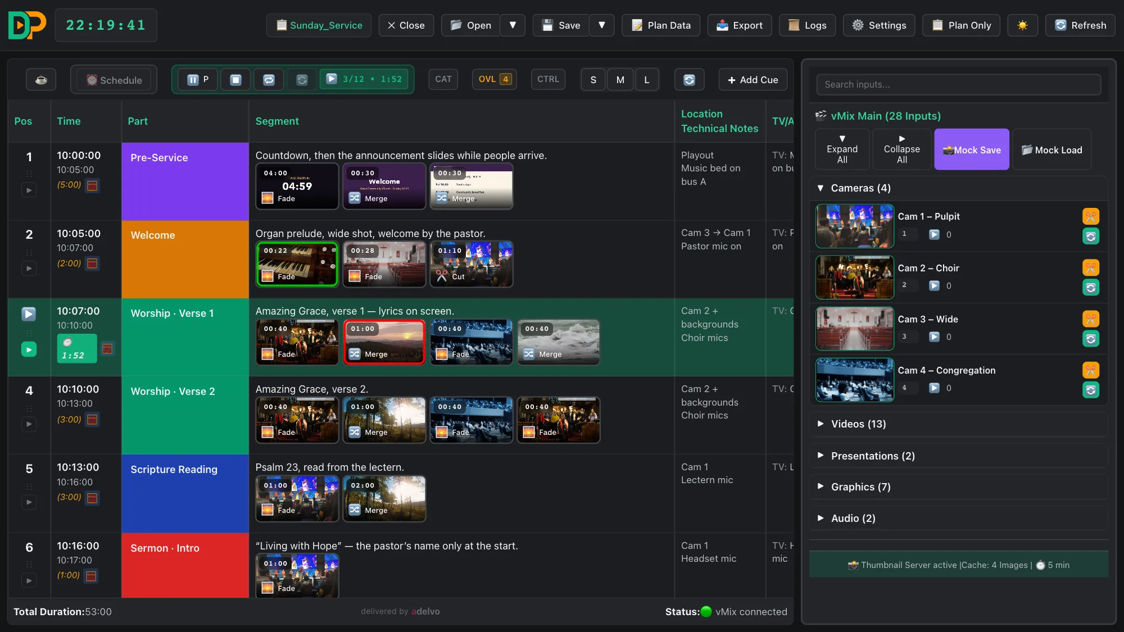Click the green play button in Worship Verse 1 row
The image size is (1124, 632).
coord(29,349)
